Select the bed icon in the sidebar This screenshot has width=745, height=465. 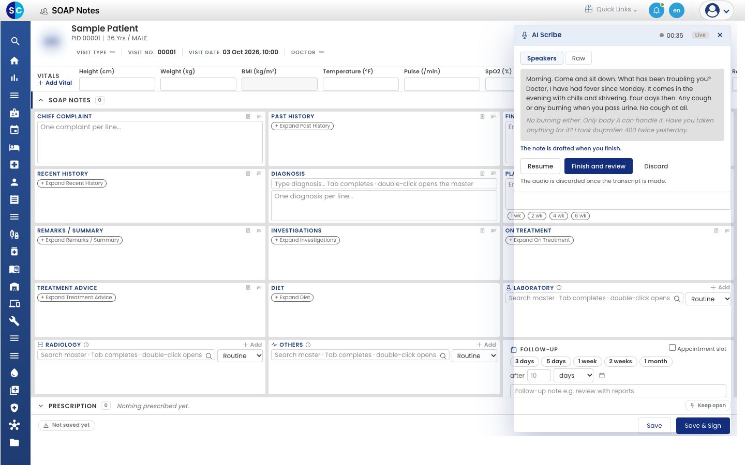pyautogui.click(x=14, y=147)
